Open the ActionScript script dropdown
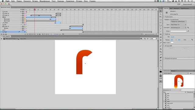The height and width of the screenshot is (110, 195). [178, 28]
